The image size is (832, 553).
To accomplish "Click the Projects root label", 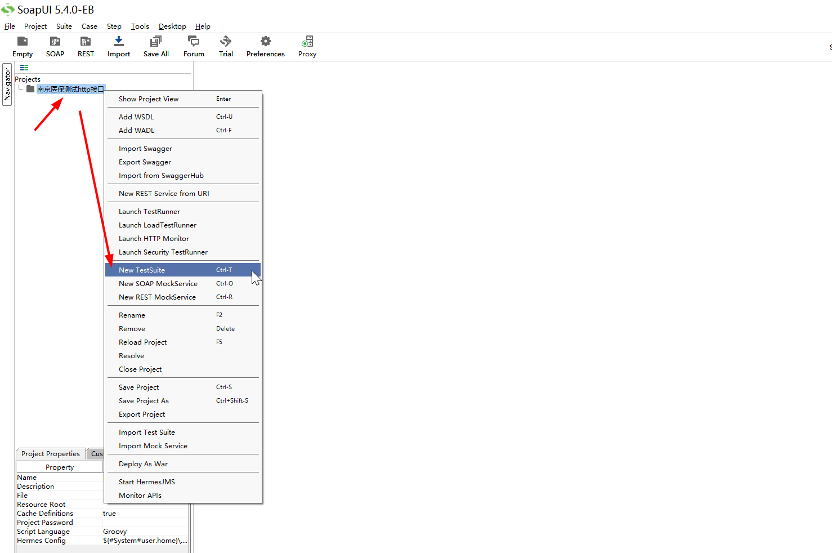I will [28, 79].
